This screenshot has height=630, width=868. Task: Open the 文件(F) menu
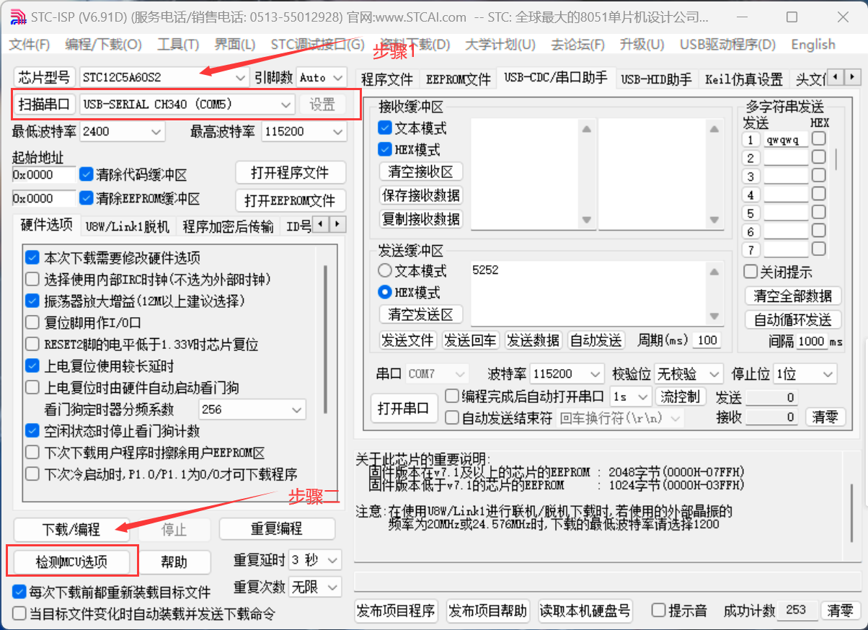pos(30,45)
